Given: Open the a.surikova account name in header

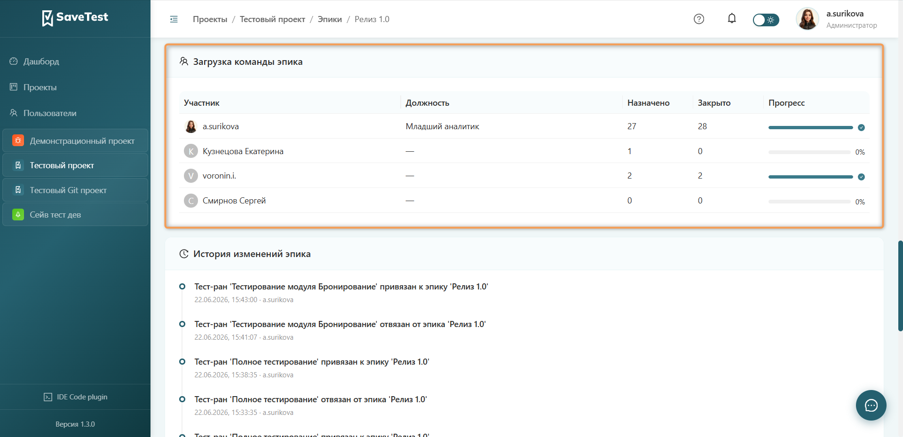Looking at the screenshot, I should click(x=845, y=14).
